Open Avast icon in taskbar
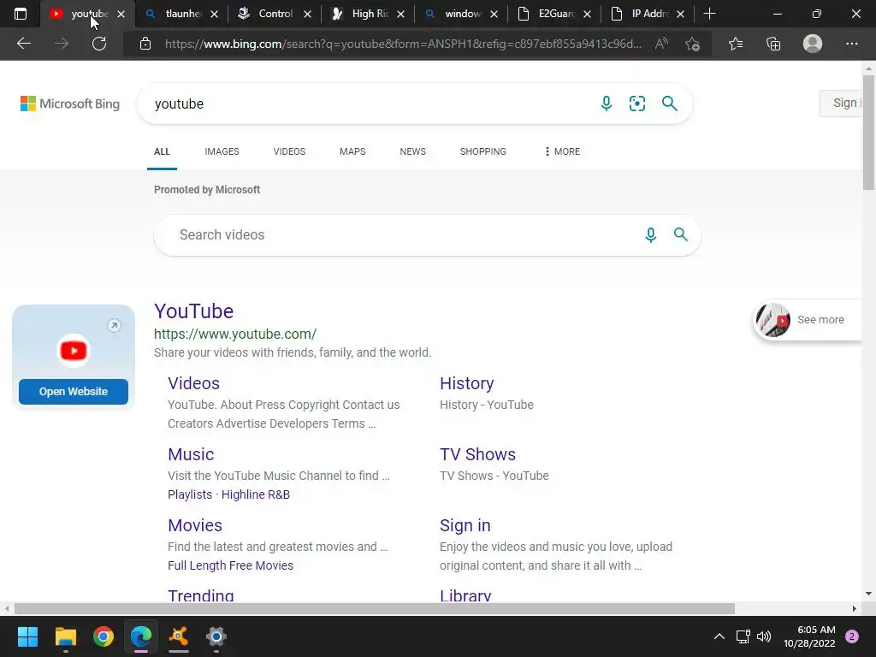Image resolution: width=876 pixels, height=657 pixels. coord(178,636)
